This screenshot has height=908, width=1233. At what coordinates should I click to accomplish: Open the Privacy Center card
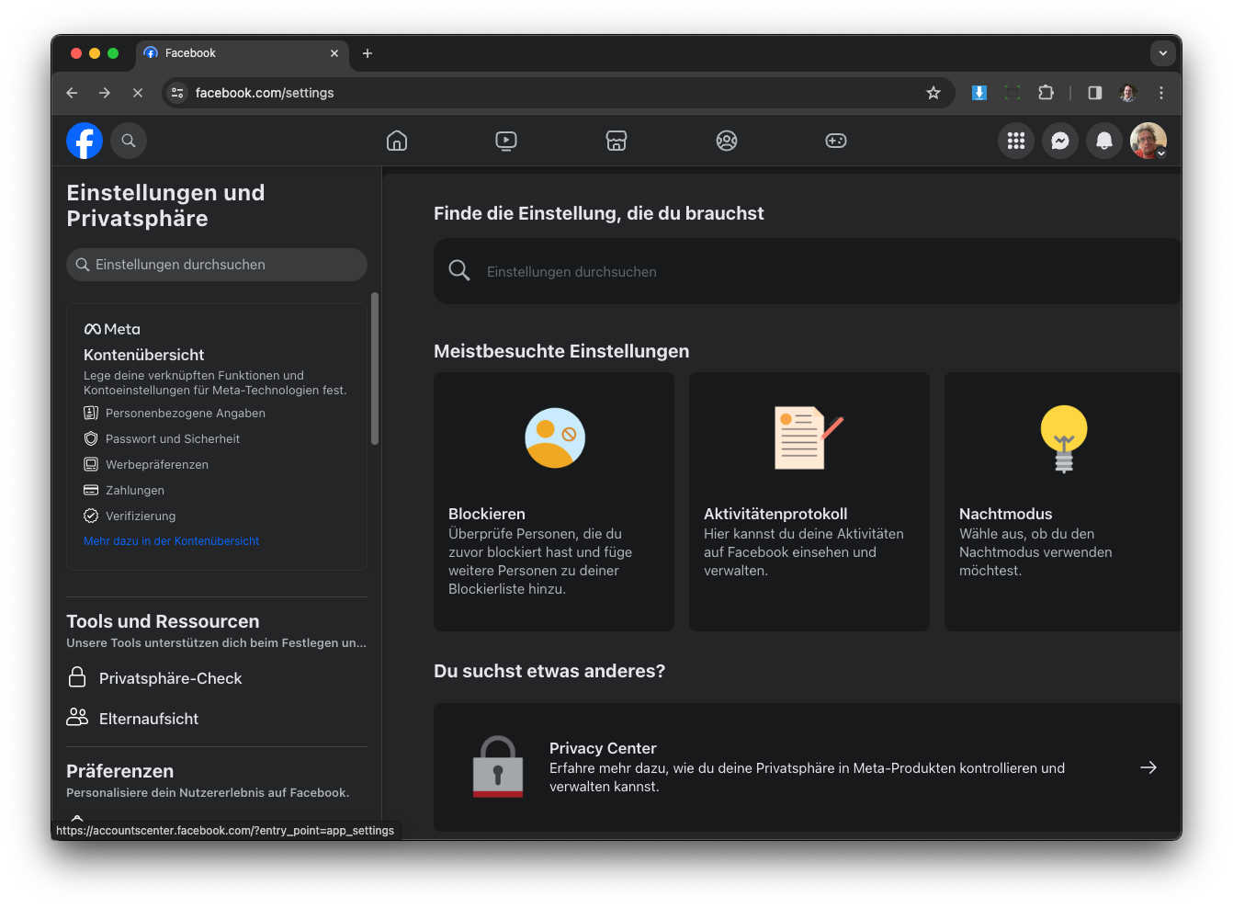click(x=807, y=767)
